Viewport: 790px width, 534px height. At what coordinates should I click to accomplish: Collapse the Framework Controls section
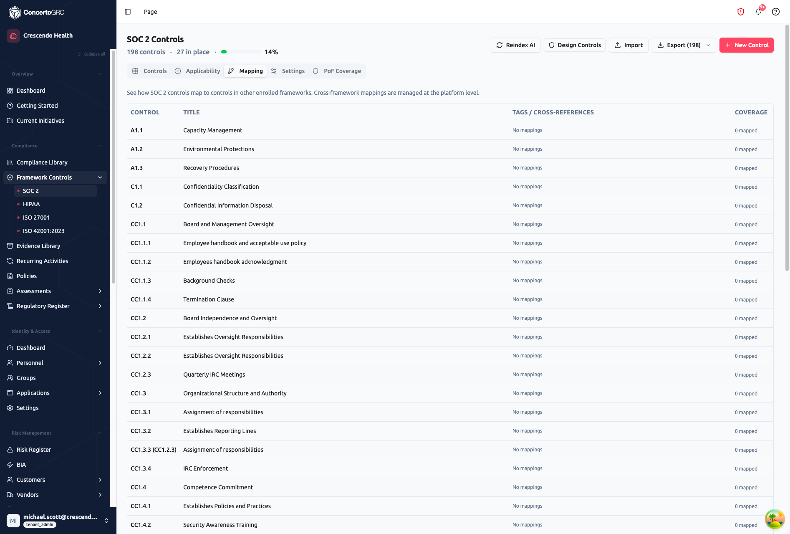point(100,177)
